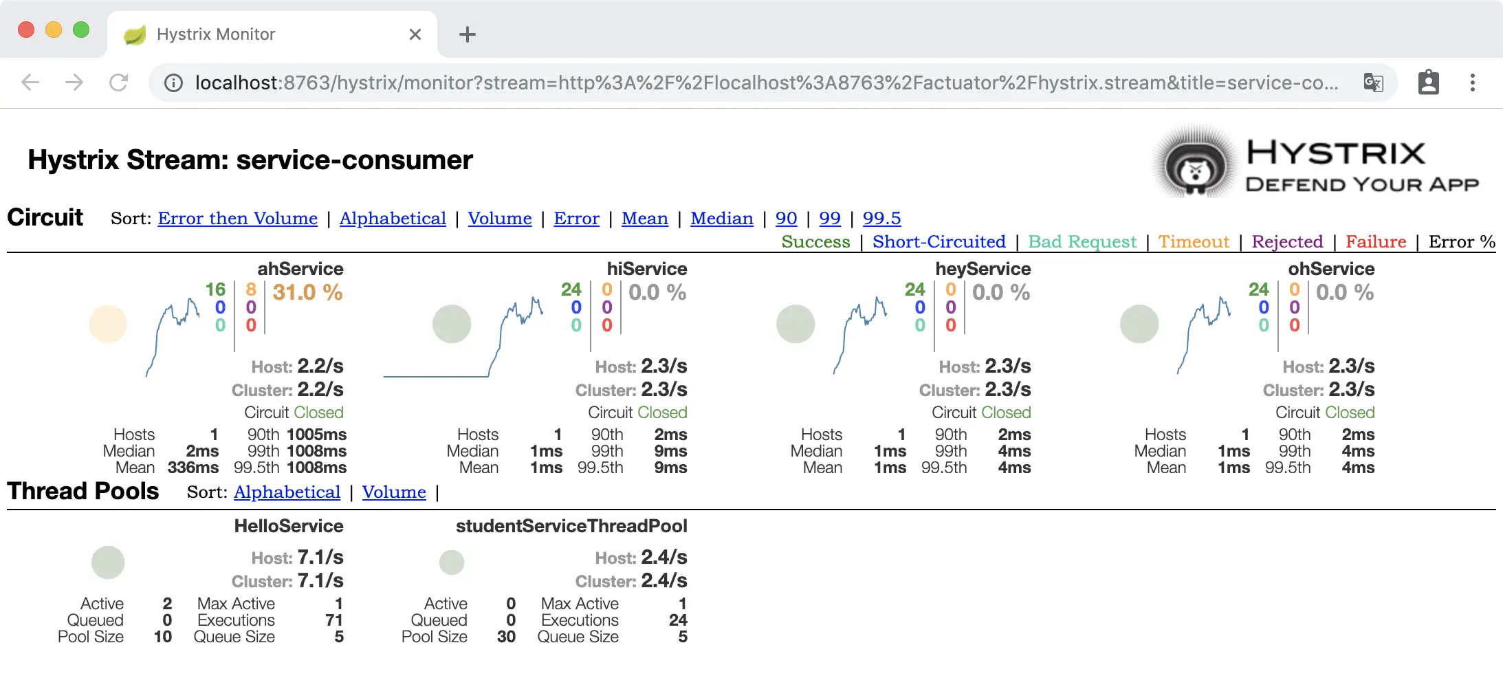Viewport: 1503px width, 700px height.
Task: Click the address bar URL field
Action: (x=756, y=83)
